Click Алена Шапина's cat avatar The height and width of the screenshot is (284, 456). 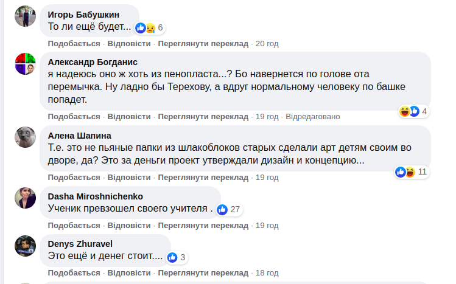[x=25, y=137]
